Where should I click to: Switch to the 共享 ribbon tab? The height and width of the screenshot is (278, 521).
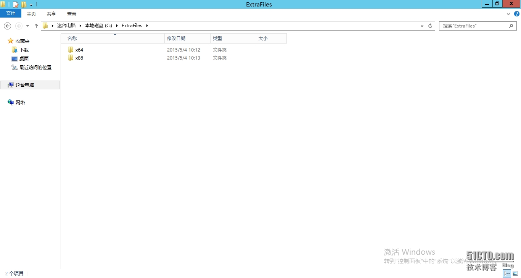pyautogui.click(x=51, y=14)
